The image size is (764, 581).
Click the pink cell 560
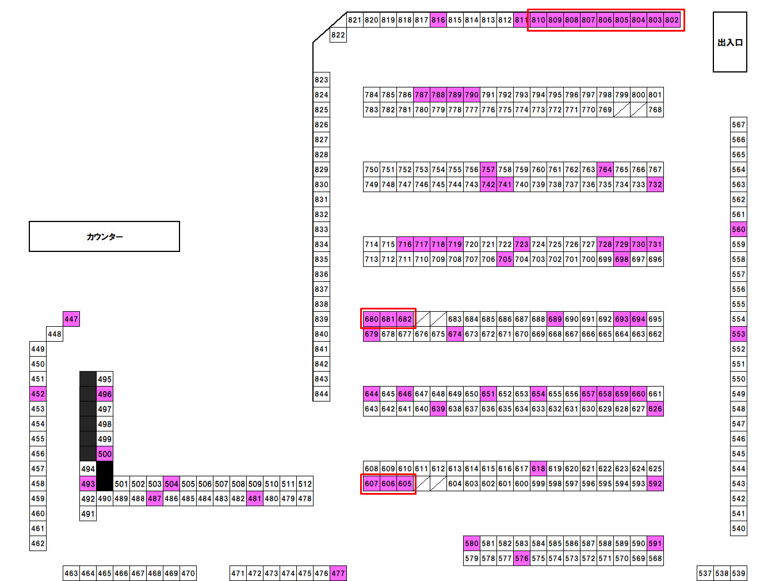739,230
